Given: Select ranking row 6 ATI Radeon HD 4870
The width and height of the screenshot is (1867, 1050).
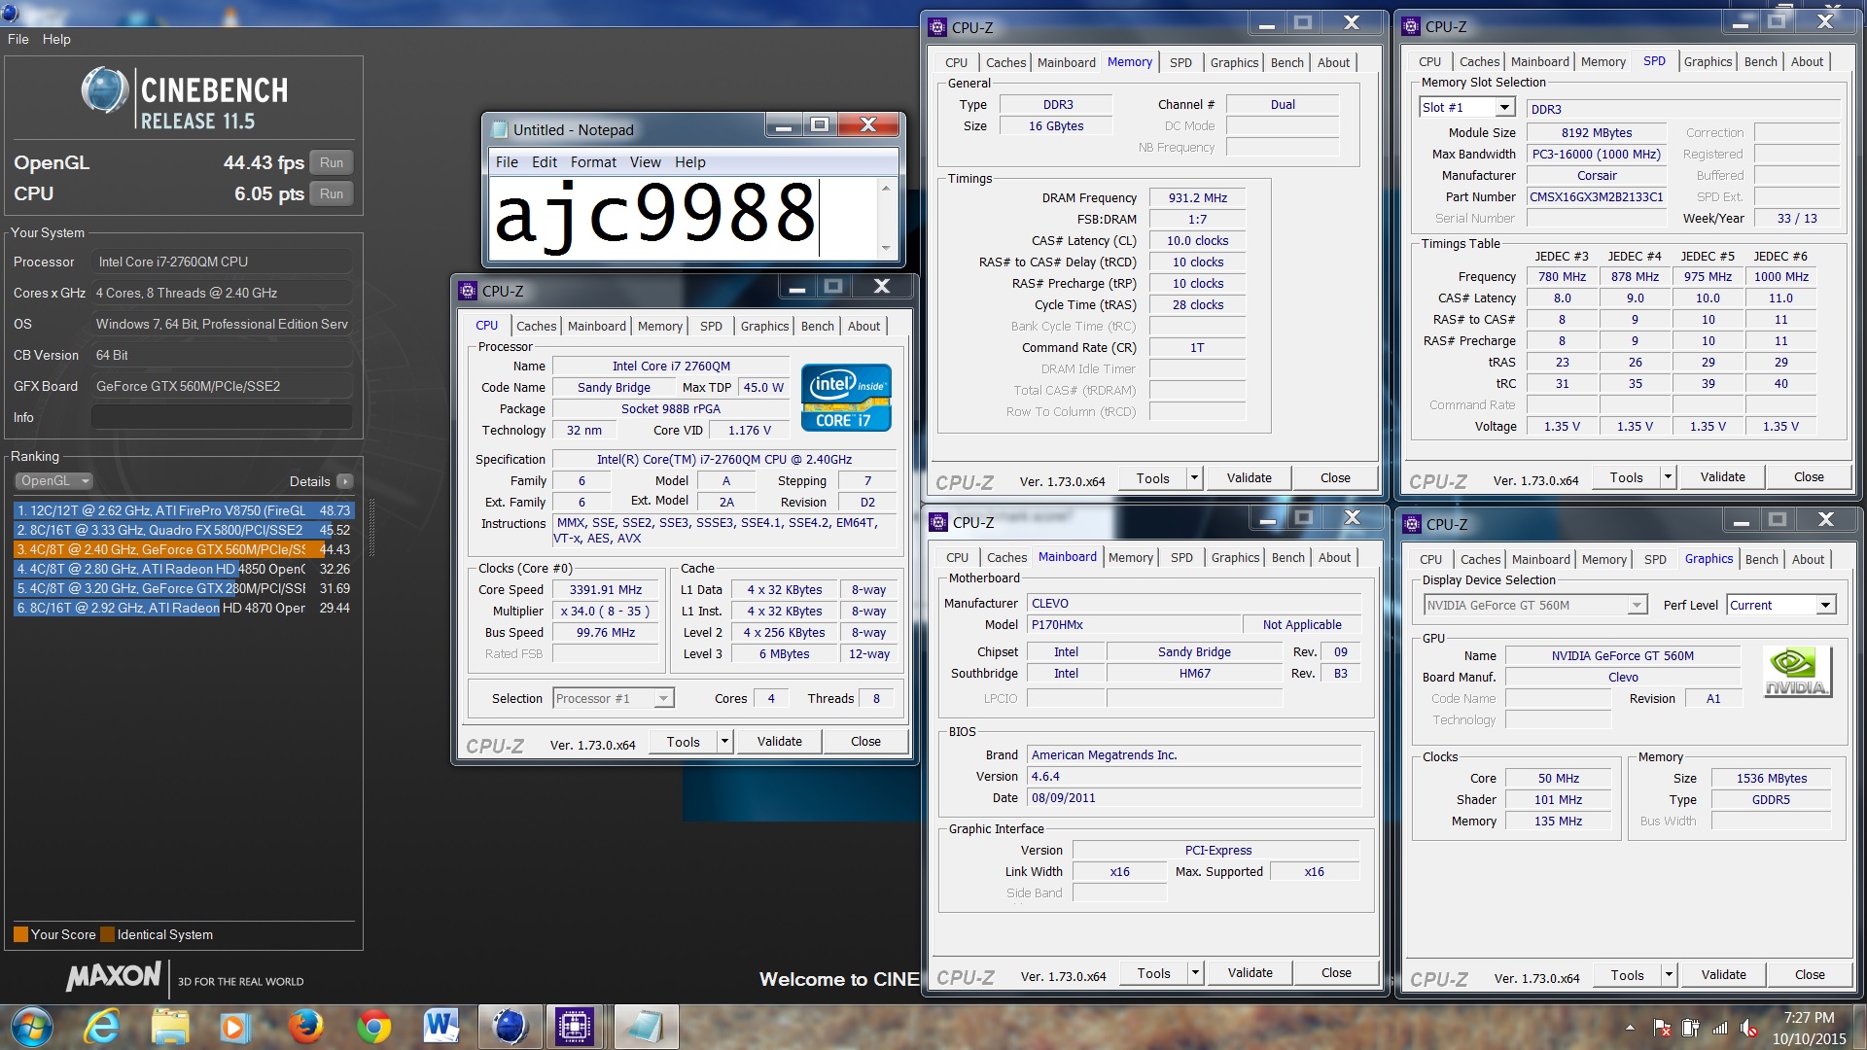Looking at the screenshot, I should 184,608.
